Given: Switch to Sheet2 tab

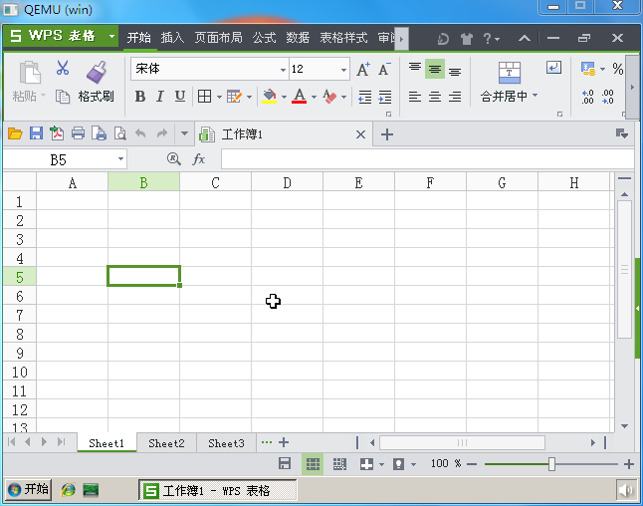Looking at the screenshot, I should (166, 443).
